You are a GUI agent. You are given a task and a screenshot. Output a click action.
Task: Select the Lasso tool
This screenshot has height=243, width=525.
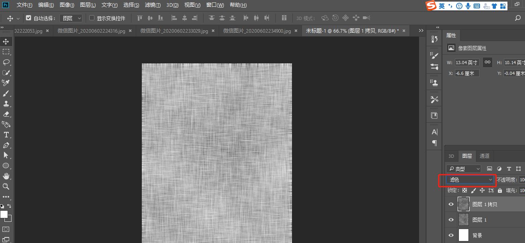[6, 62]
